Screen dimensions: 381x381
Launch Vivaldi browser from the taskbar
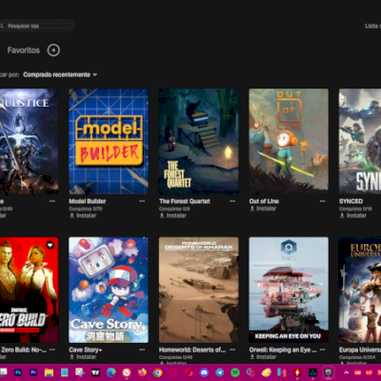point(127,372)
